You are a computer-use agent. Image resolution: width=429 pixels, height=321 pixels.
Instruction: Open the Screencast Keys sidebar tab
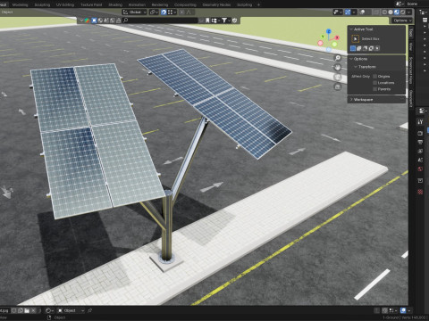point(411,70)
